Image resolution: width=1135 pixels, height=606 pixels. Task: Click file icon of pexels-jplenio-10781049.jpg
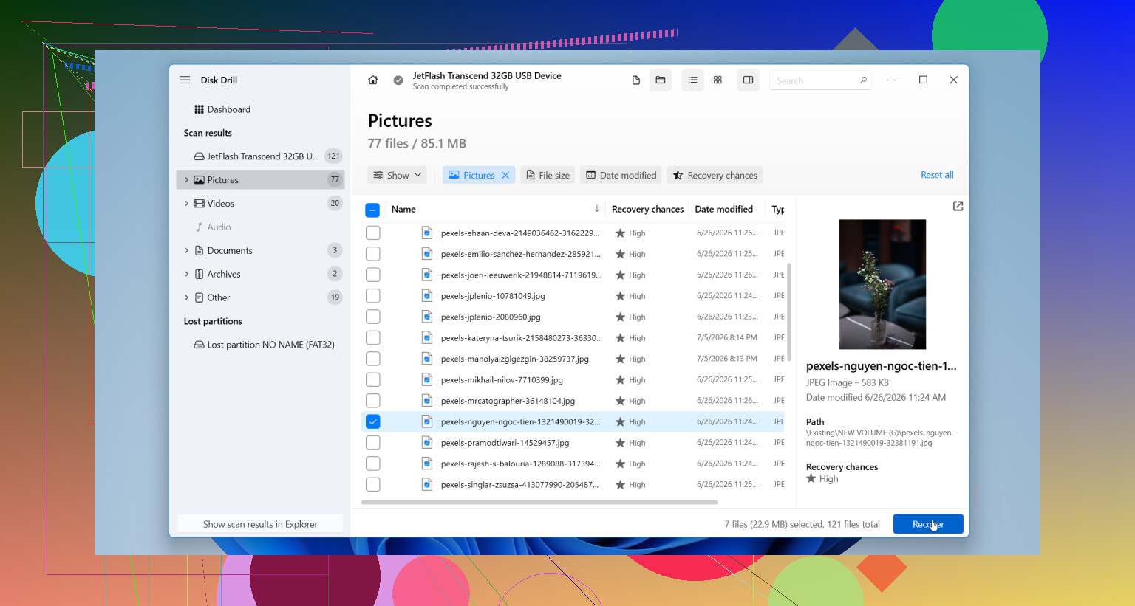(x=426, y=295)
